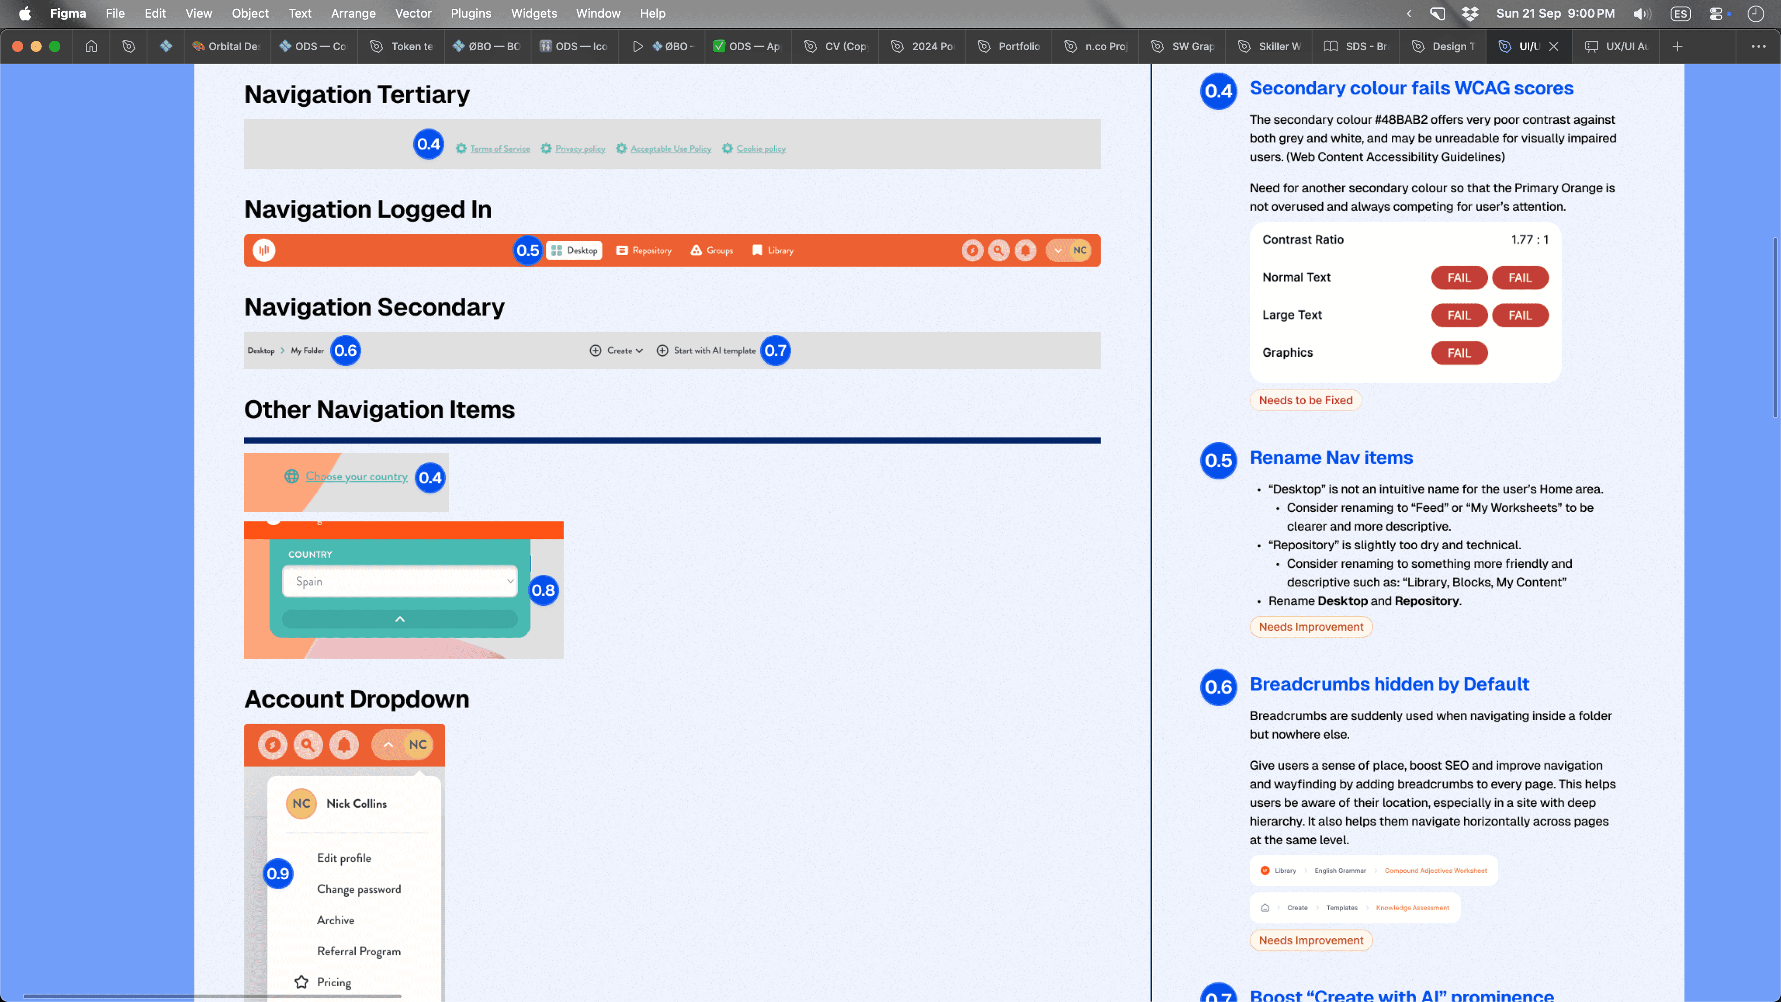Click the Figma home icon

pyautogui.click(x=91, y=46)
